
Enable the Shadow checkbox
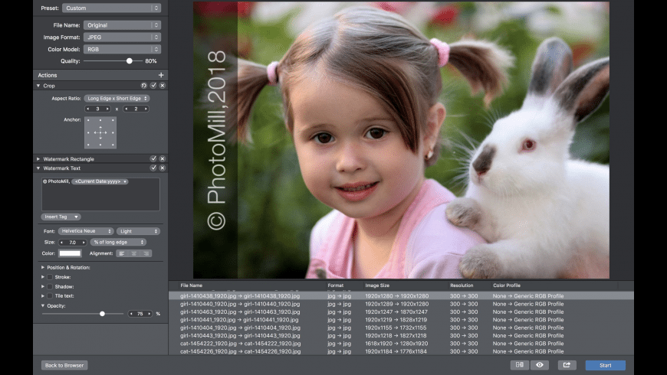click(x=50, y=287)
